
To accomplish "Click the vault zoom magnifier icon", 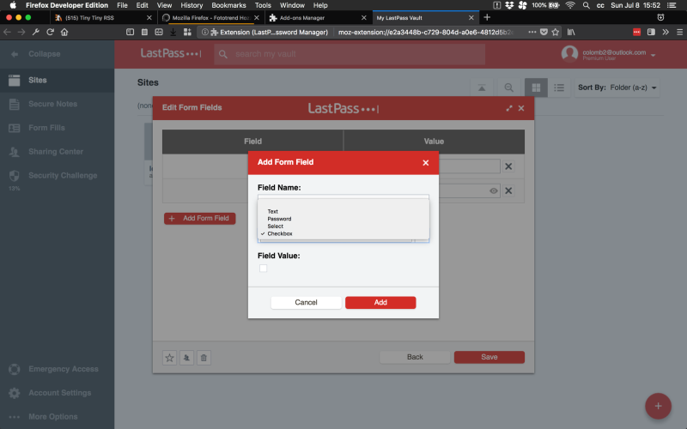I will click(508, 88).
